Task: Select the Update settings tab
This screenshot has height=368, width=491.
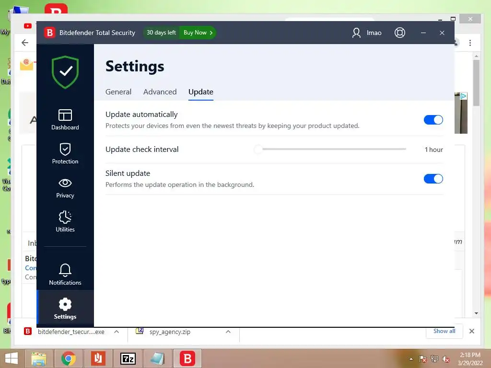Action: (x=201, y=92)
